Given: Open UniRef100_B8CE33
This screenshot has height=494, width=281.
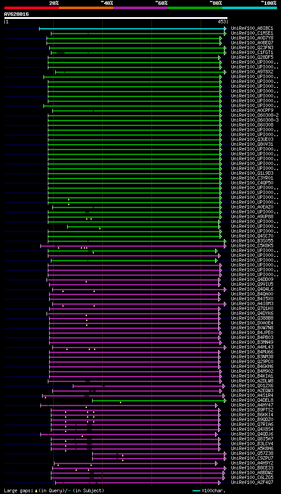Looking at the screenshot, I should point(252,468).
